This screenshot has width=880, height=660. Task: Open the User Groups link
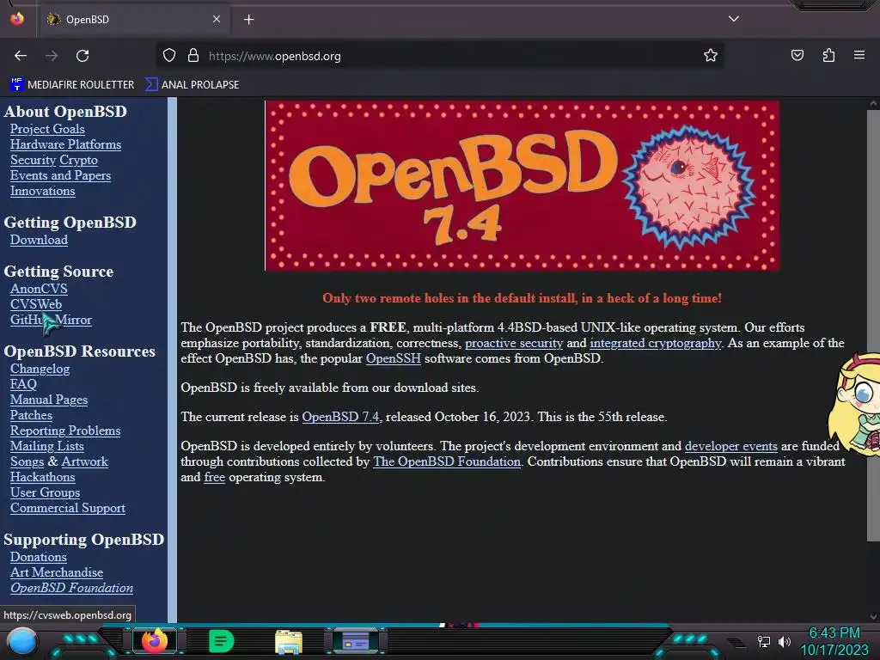[45, 492]
